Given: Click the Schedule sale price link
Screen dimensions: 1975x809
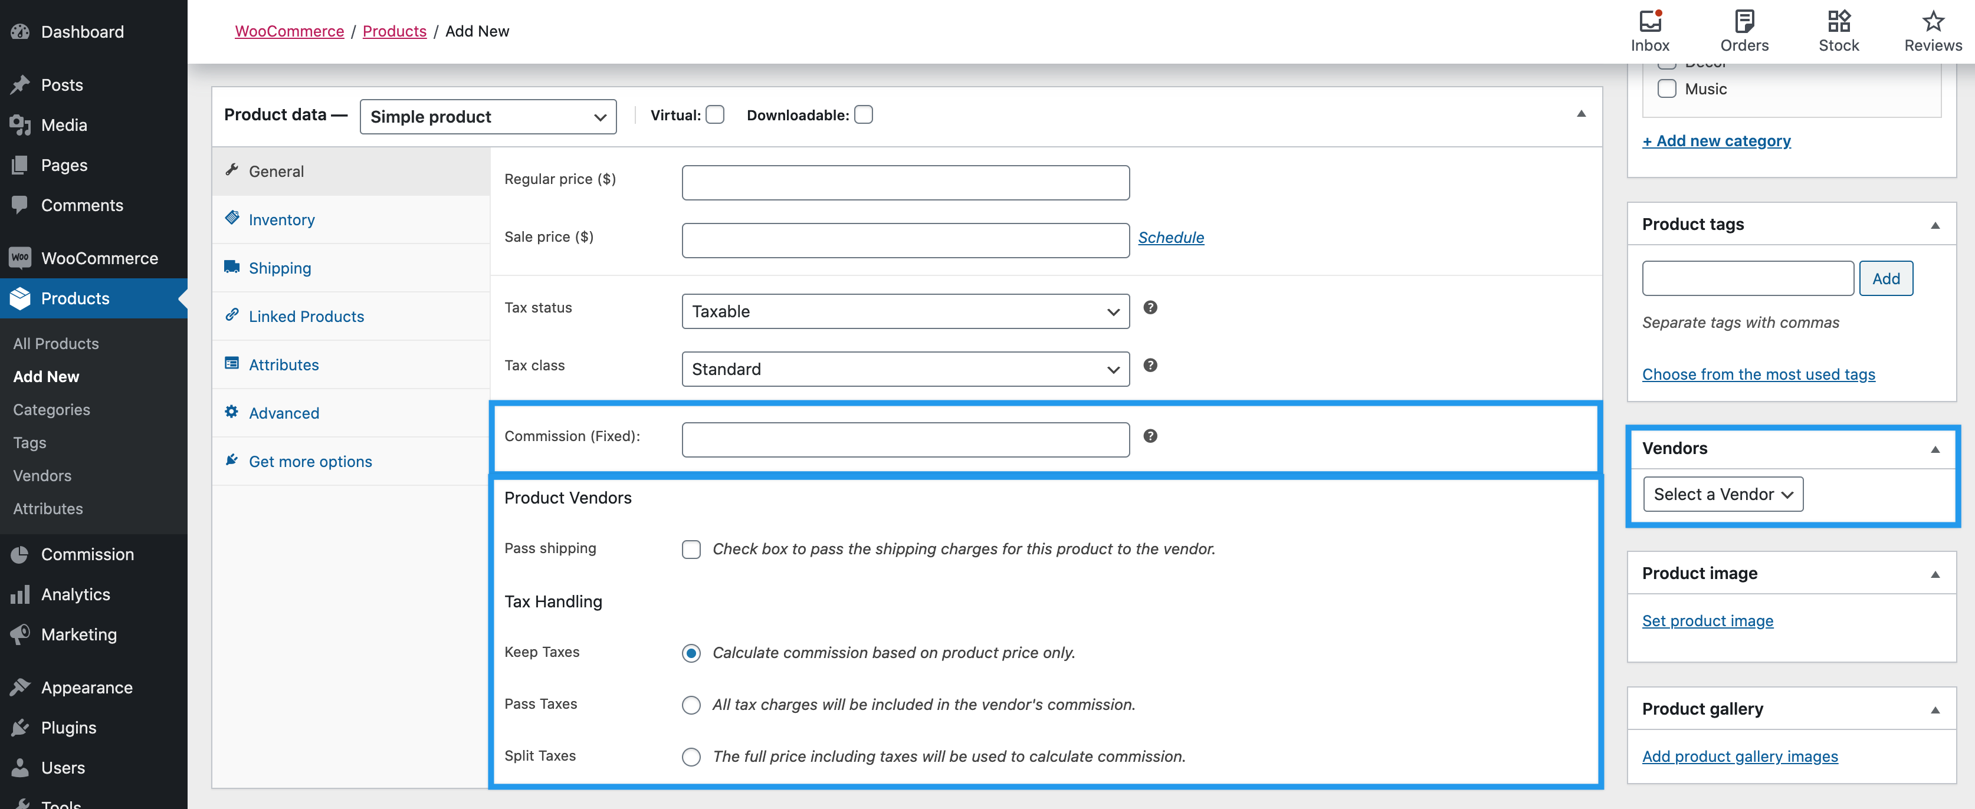Looking at the screenshot, I should 1170,238.
